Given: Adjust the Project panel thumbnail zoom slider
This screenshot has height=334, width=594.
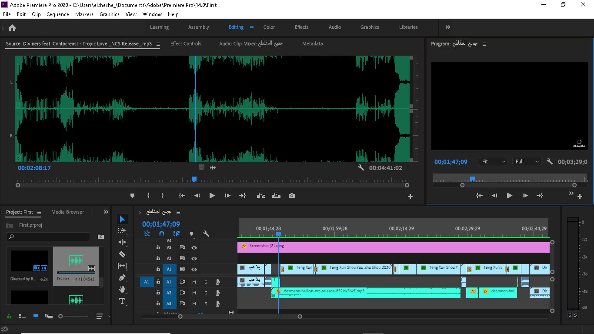Looking at the screenshot, I should coord(61,316).
